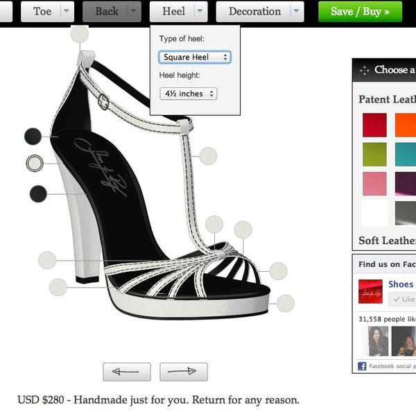
Task: Select the outlined ring hotspot on heel back
Action: click(x=35, y=164)
